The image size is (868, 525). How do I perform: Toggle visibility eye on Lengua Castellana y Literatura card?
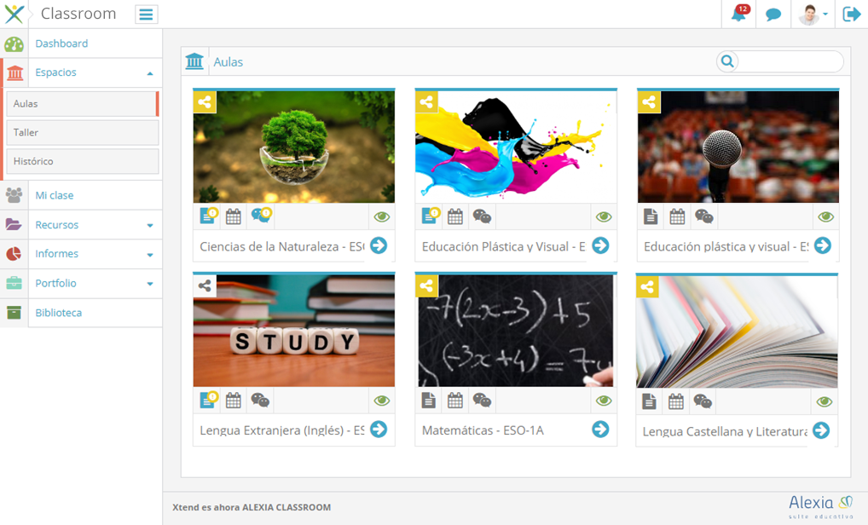825,401
